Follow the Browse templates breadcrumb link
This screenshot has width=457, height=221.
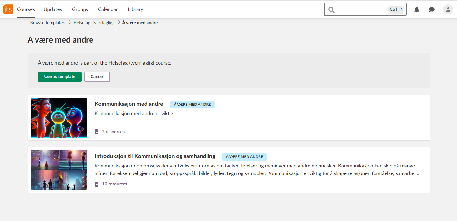[47, 23]
